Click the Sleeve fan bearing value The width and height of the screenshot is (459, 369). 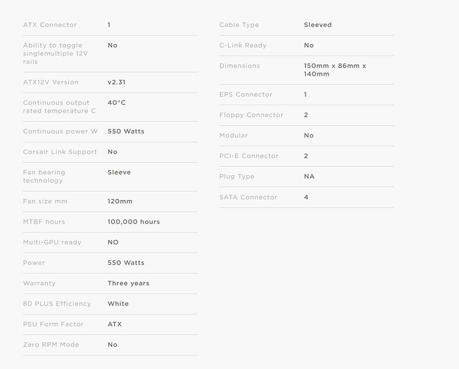pos(119,172)
